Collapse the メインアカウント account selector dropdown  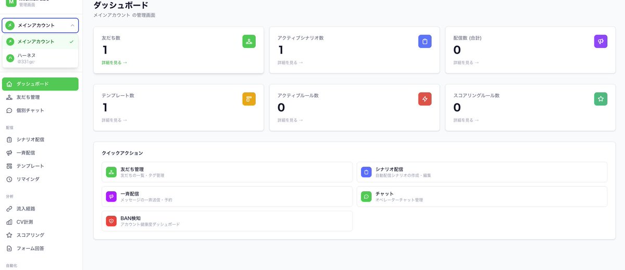[x=40, y=25]
